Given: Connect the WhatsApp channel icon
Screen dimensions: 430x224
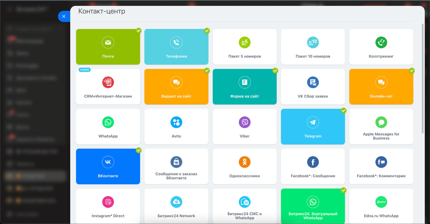Looking at the screenshot, I should [x=108, y=122].
